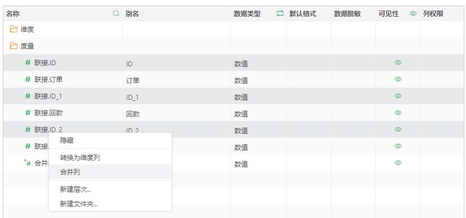Screen dimensions: 466x218
Task: Select the 联接.订单 row name
Action: tap(48, 80)
